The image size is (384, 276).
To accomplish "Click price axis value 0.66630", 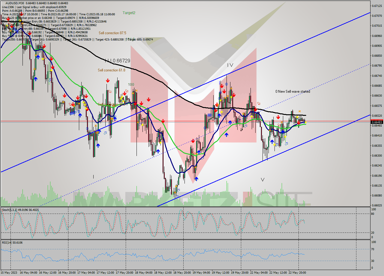I will 376,96.
